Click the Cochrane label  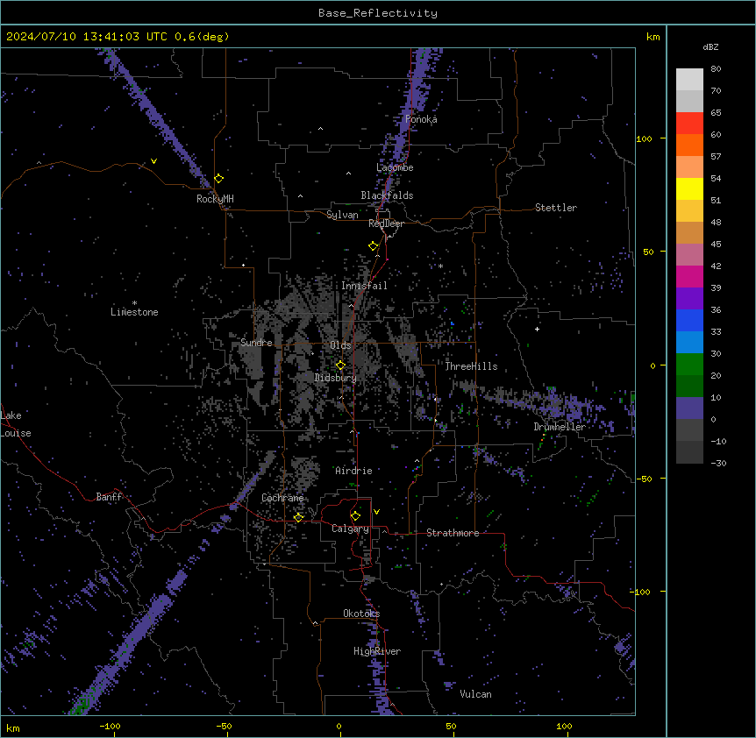[282, 498]
